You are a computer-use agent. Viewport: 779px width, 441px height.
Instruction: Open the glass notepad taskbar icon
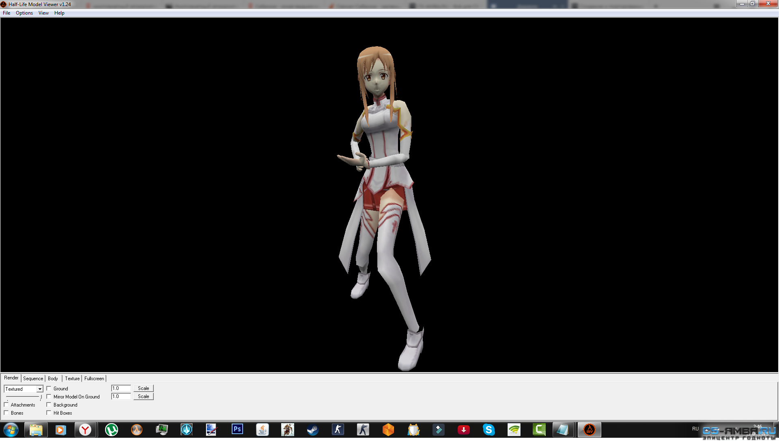coord(563,430)
